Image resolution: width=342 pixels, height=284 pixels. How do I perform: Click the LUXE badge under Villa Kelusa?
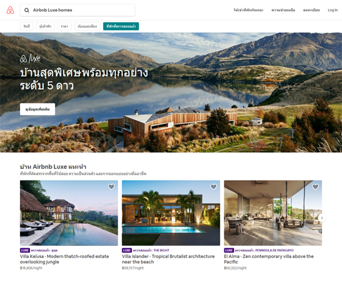25,250
